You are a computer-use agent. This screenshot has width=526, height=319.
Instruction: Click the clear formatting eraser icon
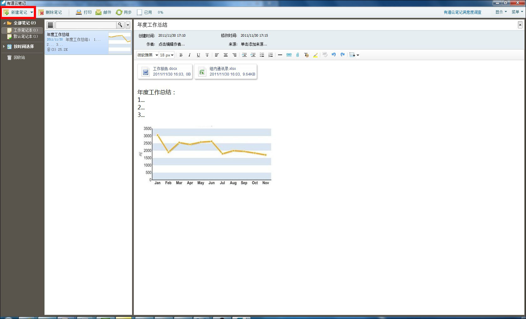pos(325,55)
